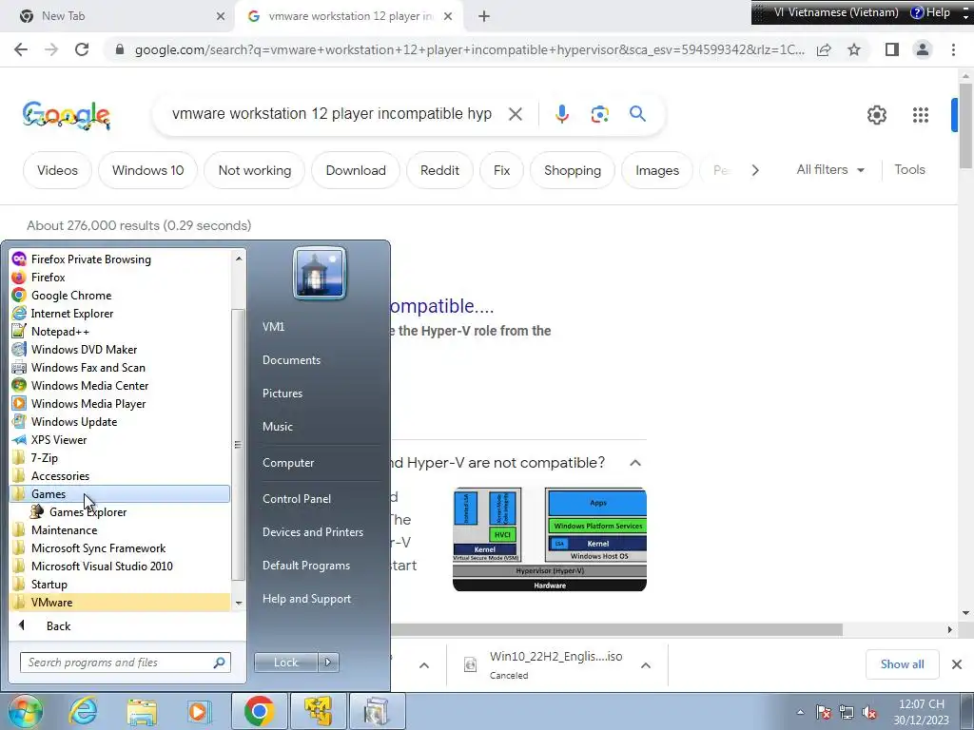Click the Hyper-V architecture diagram thumbnail

(550, 539)
